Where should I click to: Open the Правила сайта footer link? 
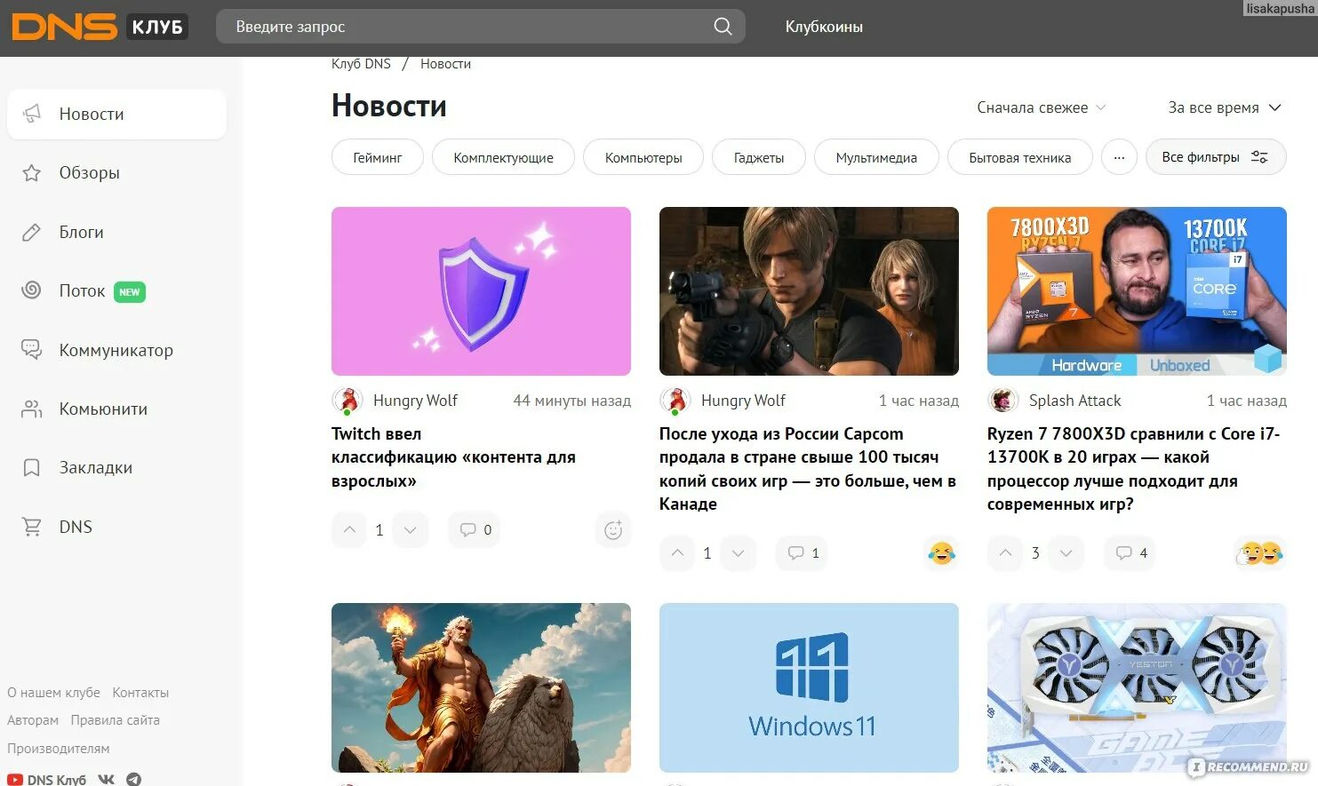pyautogui.click(x=116, y=720)
